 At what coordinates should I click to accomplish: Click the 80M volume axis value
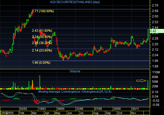click(x=155, y=77)
